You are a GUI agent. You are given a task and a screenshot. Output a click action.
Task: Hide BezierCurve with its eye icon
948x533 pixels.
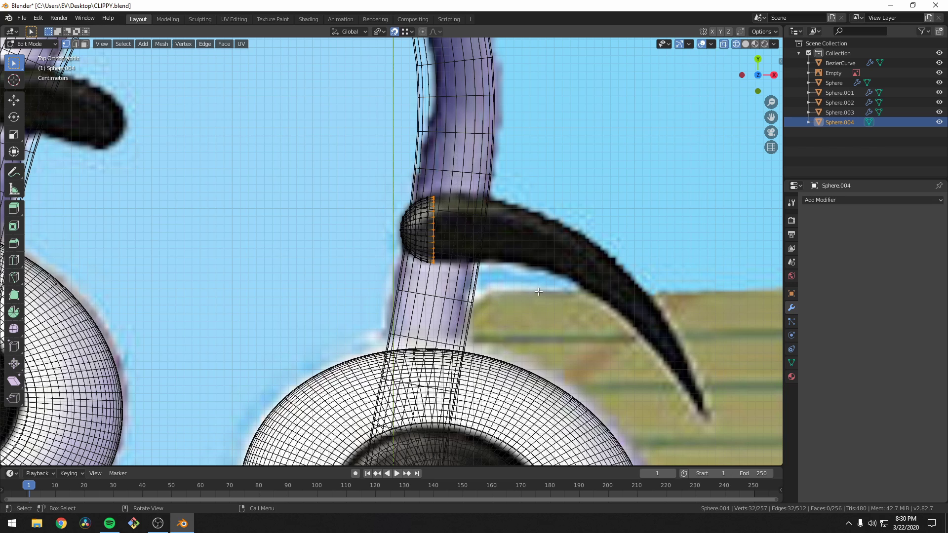(x=939, y=63)
